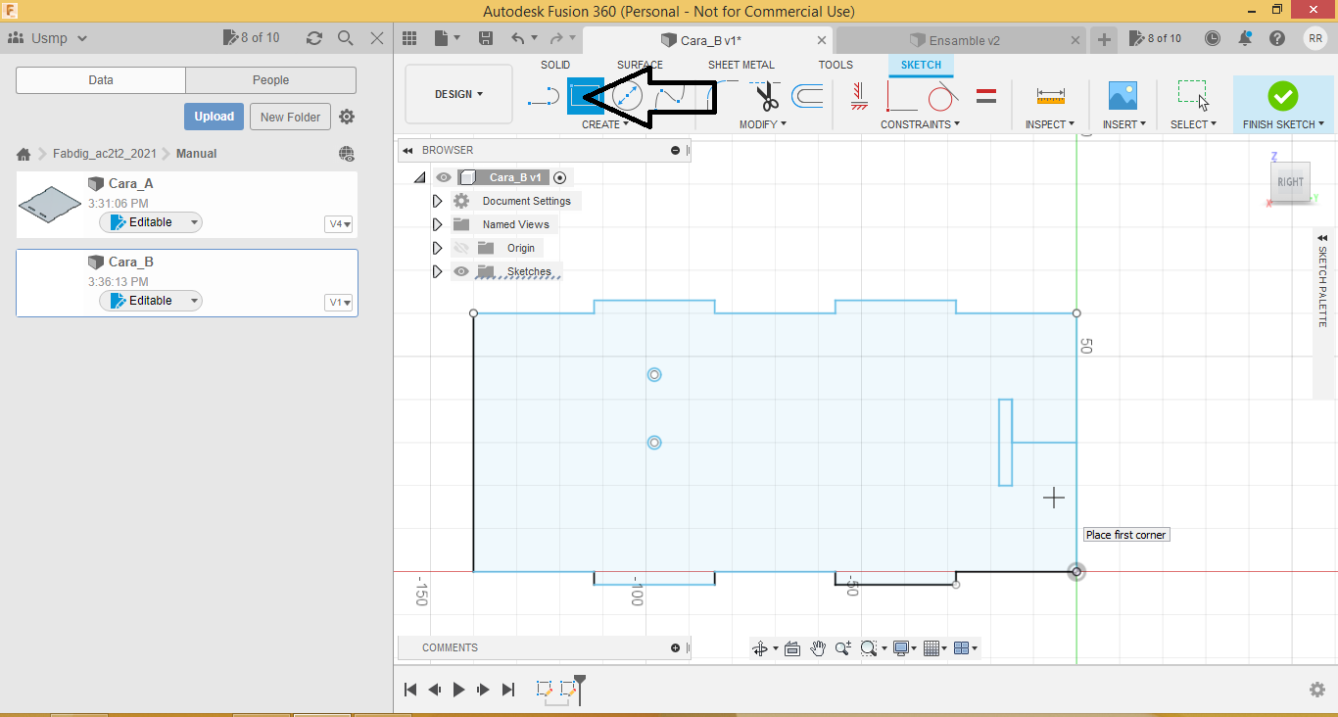The image size is (1338, 717).
Task: Open the notifications bell
Action: [x=1245, y=38]
